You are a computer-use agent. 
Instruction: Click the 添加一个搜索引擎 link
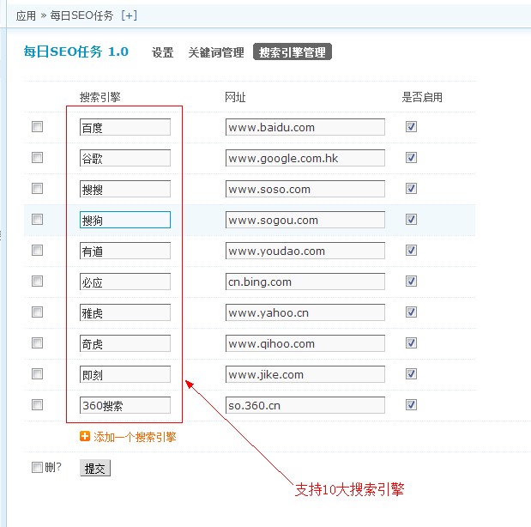pos(135,437)
